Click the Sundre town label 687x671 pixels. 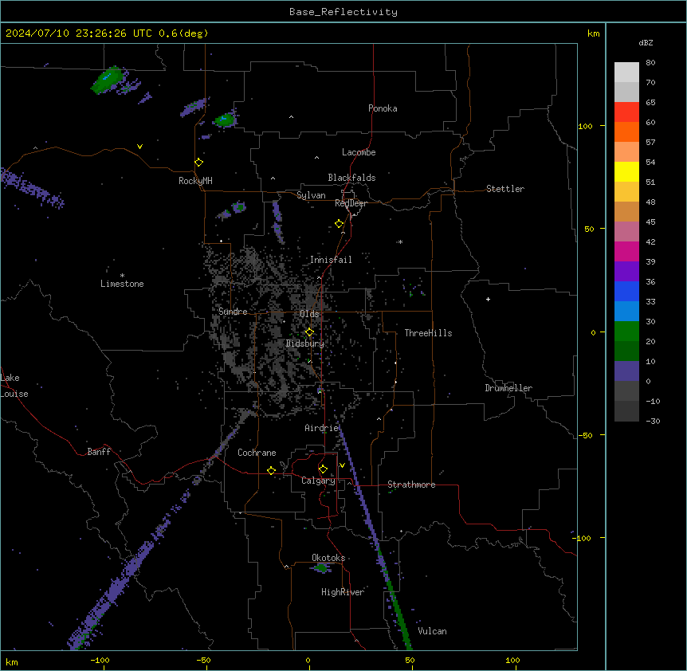coord(233,312)
